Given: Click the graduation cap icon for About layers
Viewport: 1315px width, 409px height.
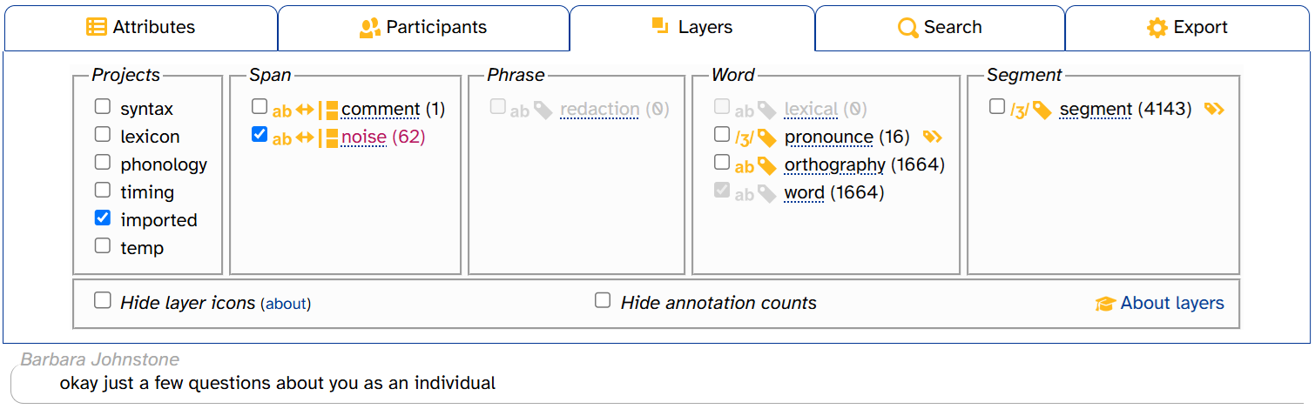Looking at the screenshot, I should tap(1105, 304).
